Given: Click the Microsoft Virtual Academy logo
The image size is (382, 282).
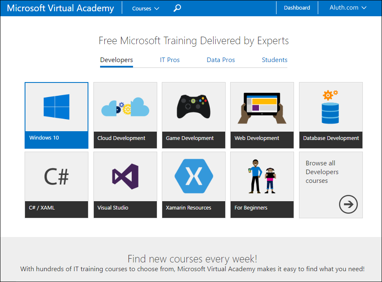Looking at the screenshot, I should click(60, 8).
